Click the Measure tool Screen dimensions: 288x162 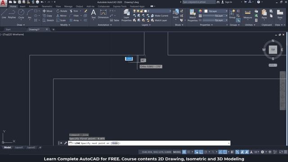[247, 14]
